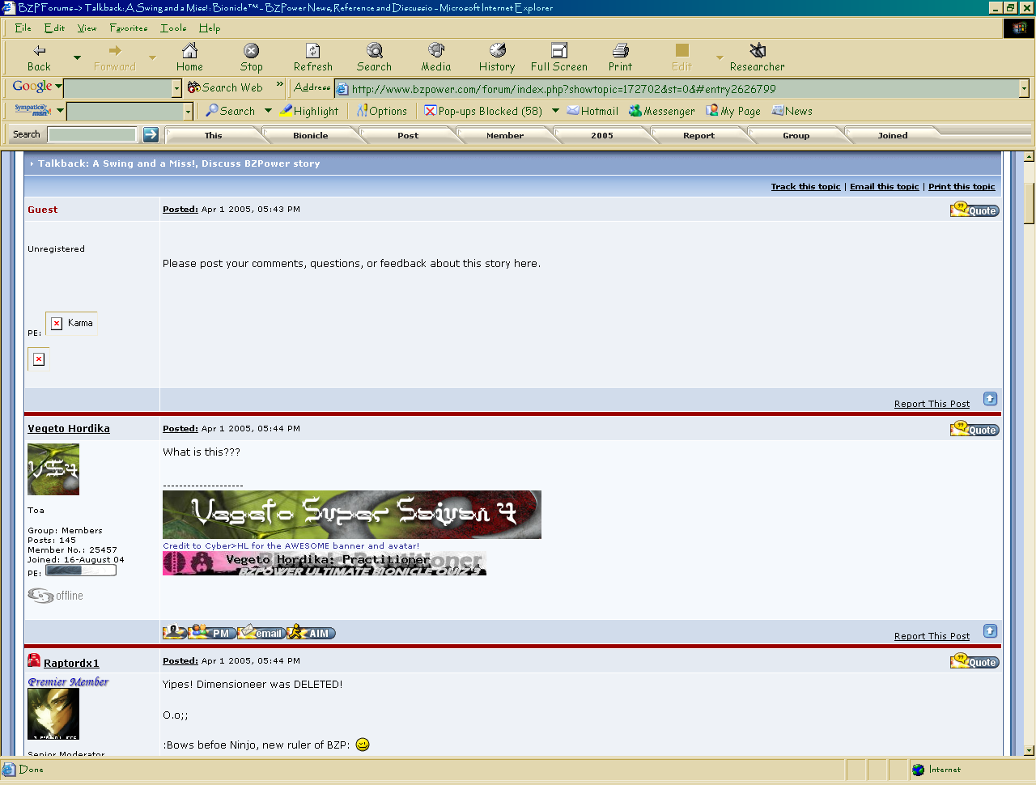Open the Address bar dropdown list

[1024, 88]
